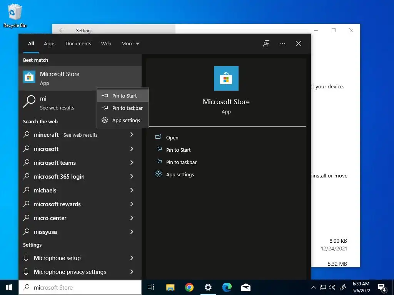
Task: Select 'microsoft rewards' suggestion text
Action: click(x=57, y=204)
